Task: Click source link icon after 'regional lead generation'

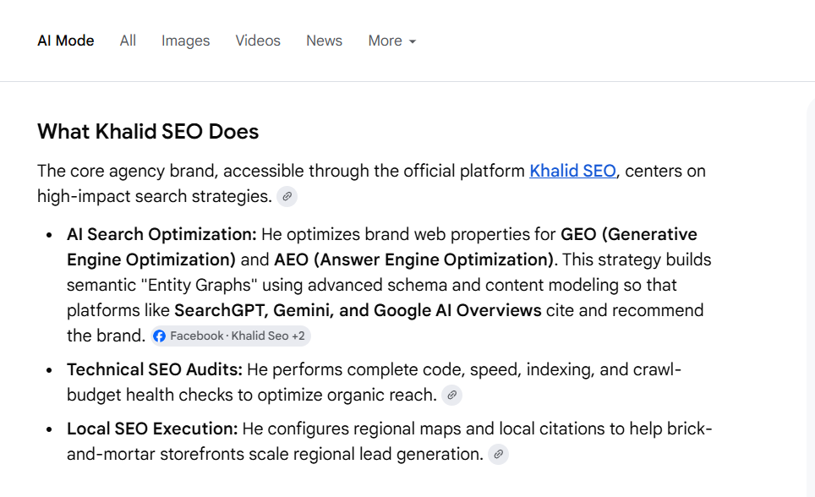Action: [x=498, y=455]
